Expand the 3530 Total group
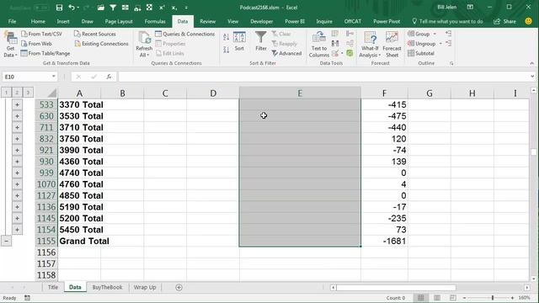This screenshot has height=303, width=539. (x=17, y=116)
